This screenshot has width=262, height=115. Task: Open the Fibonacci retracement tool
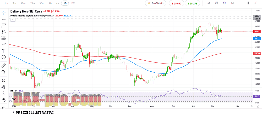click(x=4, y=26)
